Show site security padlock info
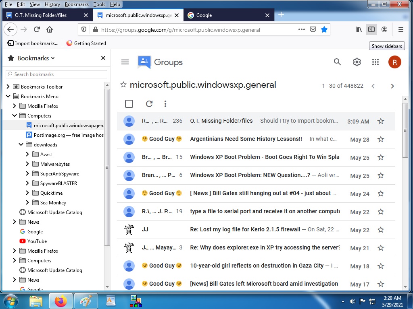 [95, 30]
